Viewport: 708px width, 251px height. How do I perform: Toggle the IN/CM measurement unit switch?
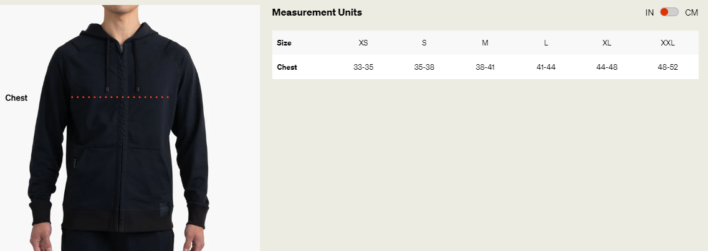coord(669,12)
